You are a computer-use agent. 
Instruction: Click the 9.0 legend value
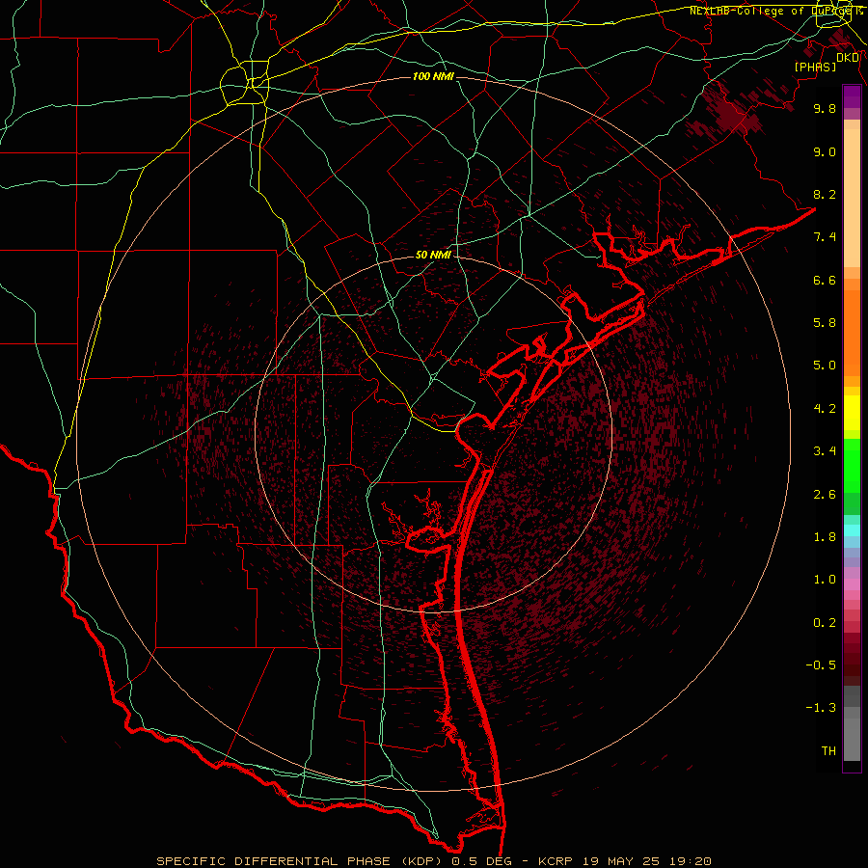[825, 151]
